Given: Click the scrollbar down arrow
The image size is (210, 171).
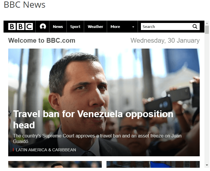Looking at the screenshot, I should (x=207, y=165).
